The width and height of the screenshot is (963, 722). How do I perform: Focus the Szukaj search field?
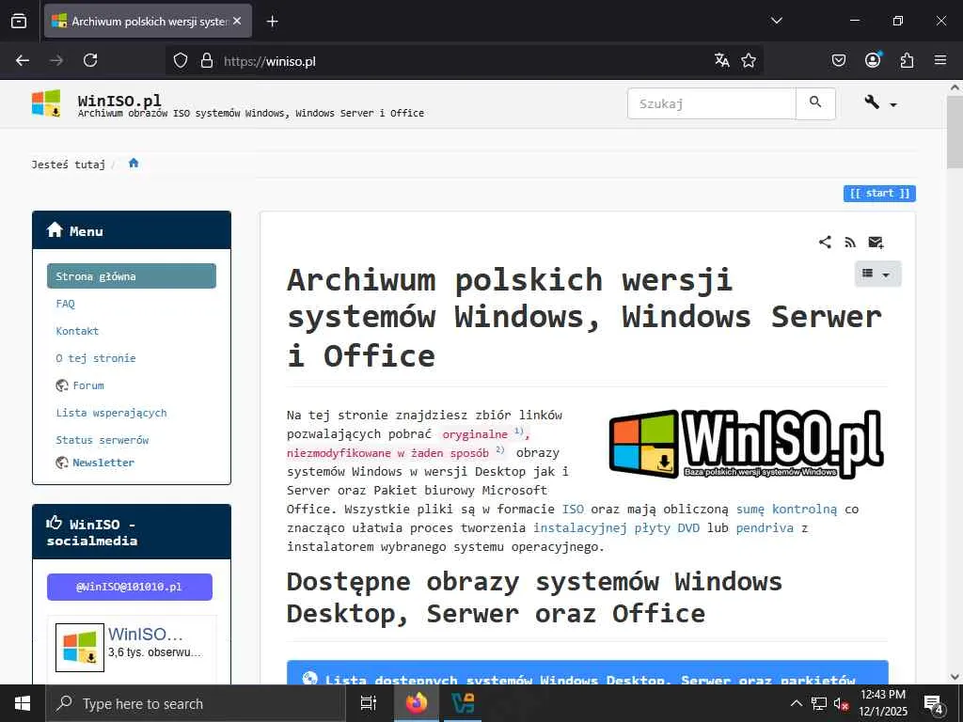(711, 103)
